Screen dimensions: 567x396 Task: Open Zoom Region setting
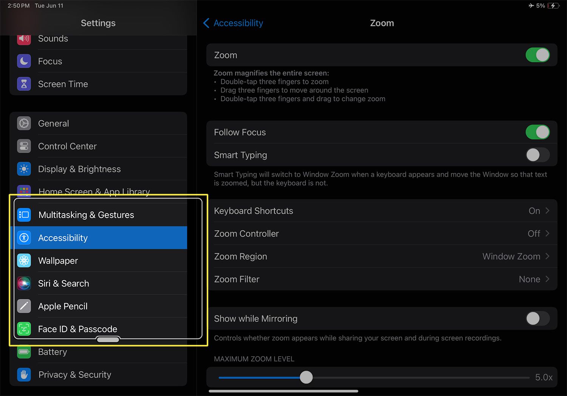[381, 257]
